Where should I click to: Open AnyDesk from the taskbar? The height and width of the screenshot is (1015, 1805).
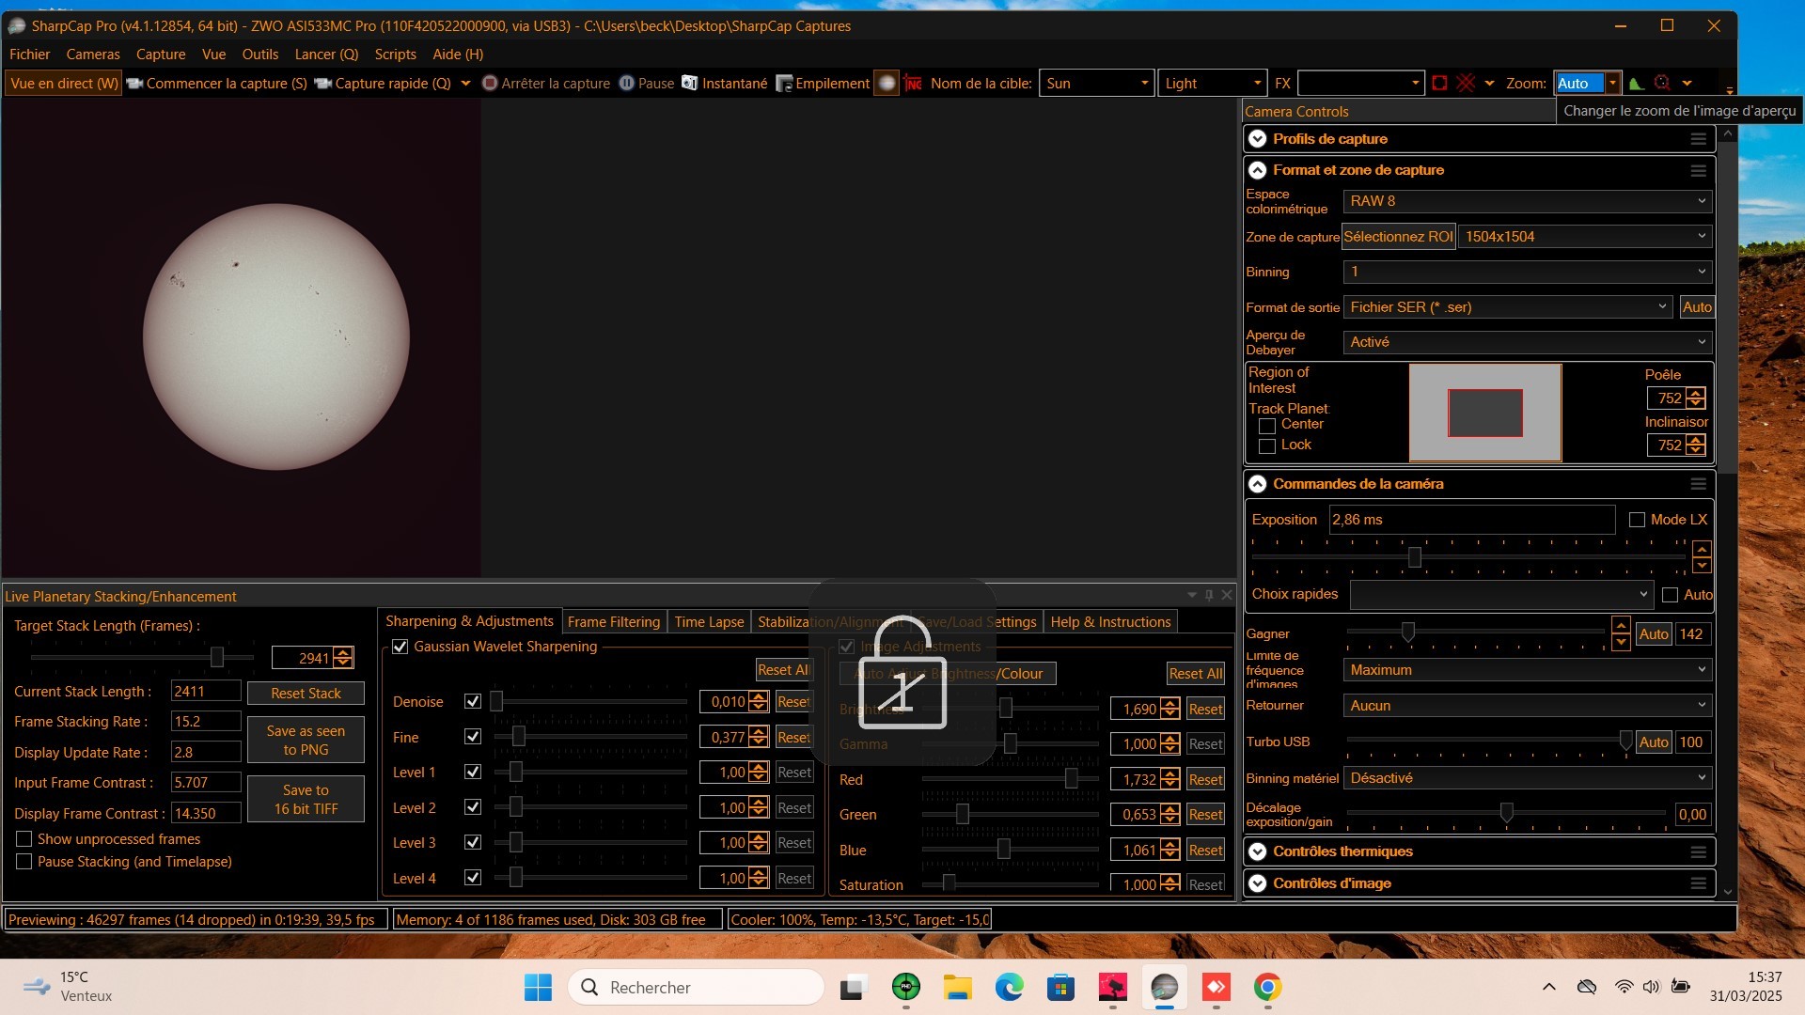coord(1216,988)
